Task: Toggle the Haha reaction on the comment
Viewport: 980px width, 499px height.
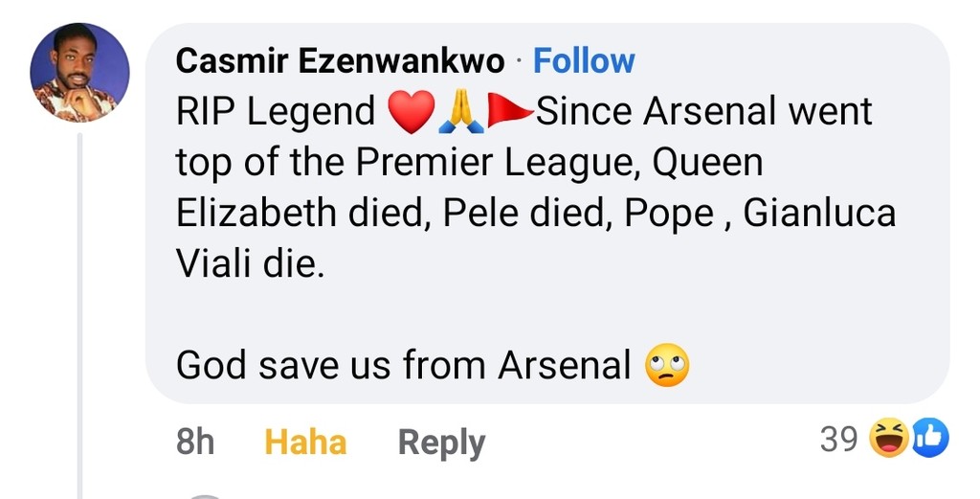Action: 305,442
